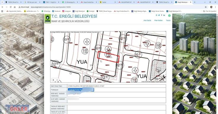This screenshot has width=218, height=114.
Task: Switch to the Hepsi Emlak tab
Action: tap(89, 2)
